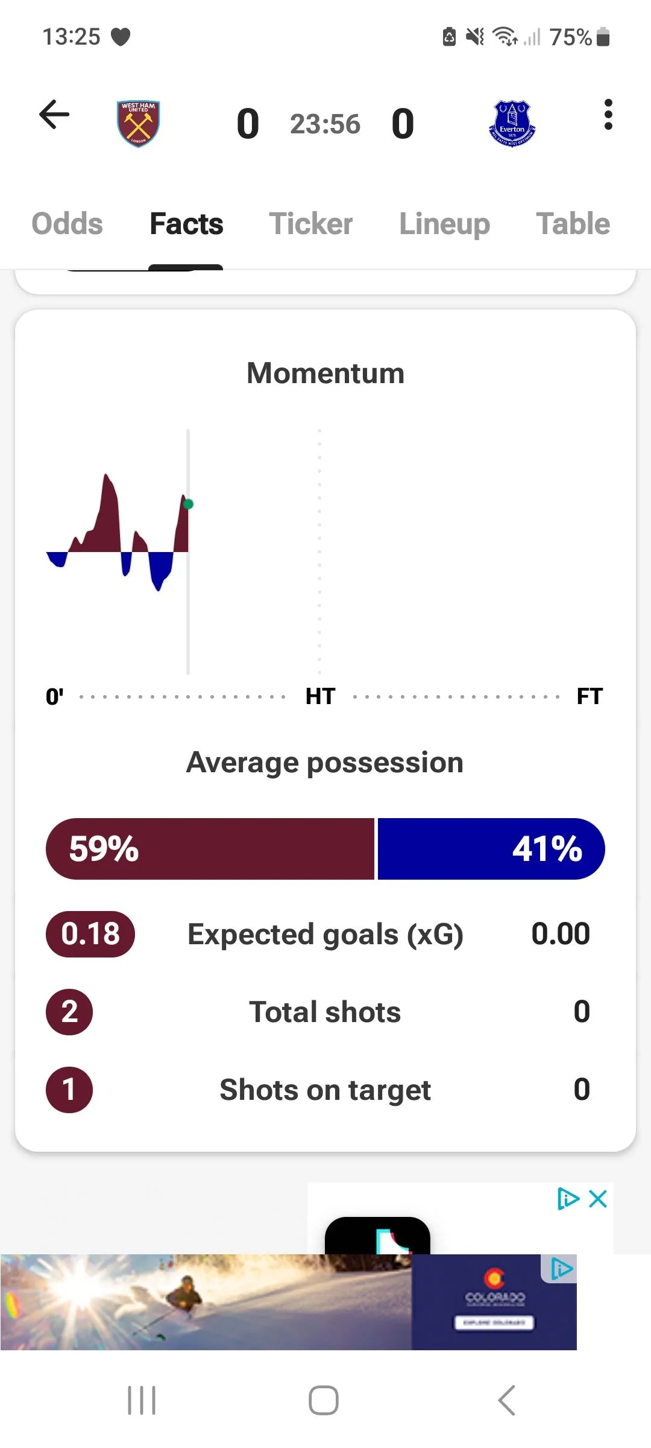Tap the back arrow in header
The image size is (651, 1448).
click(54, 115)
